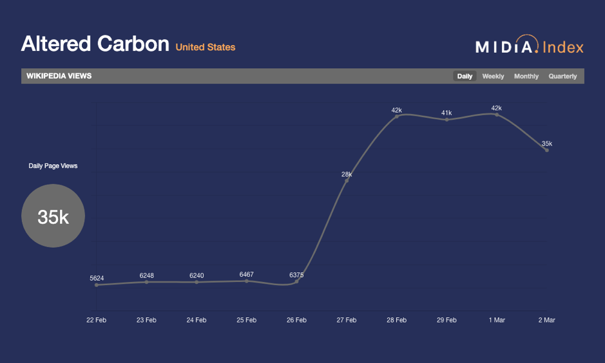Screen dimensions: 605x363
Task: Click the 35k Daily Page Views circle
Action: tap(53, 216)
